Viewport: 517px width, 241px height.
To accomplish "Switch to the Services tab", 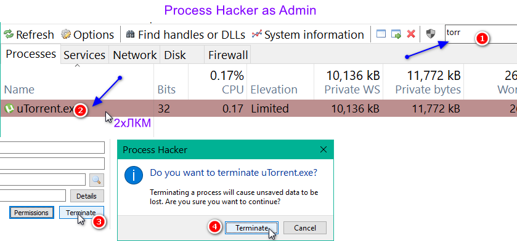I will coord(84,55).
